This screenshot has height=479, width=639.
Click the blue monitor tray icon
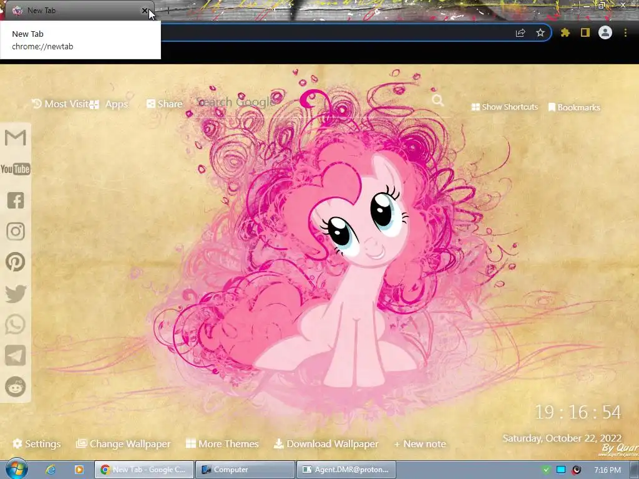(x=561, y=470)
